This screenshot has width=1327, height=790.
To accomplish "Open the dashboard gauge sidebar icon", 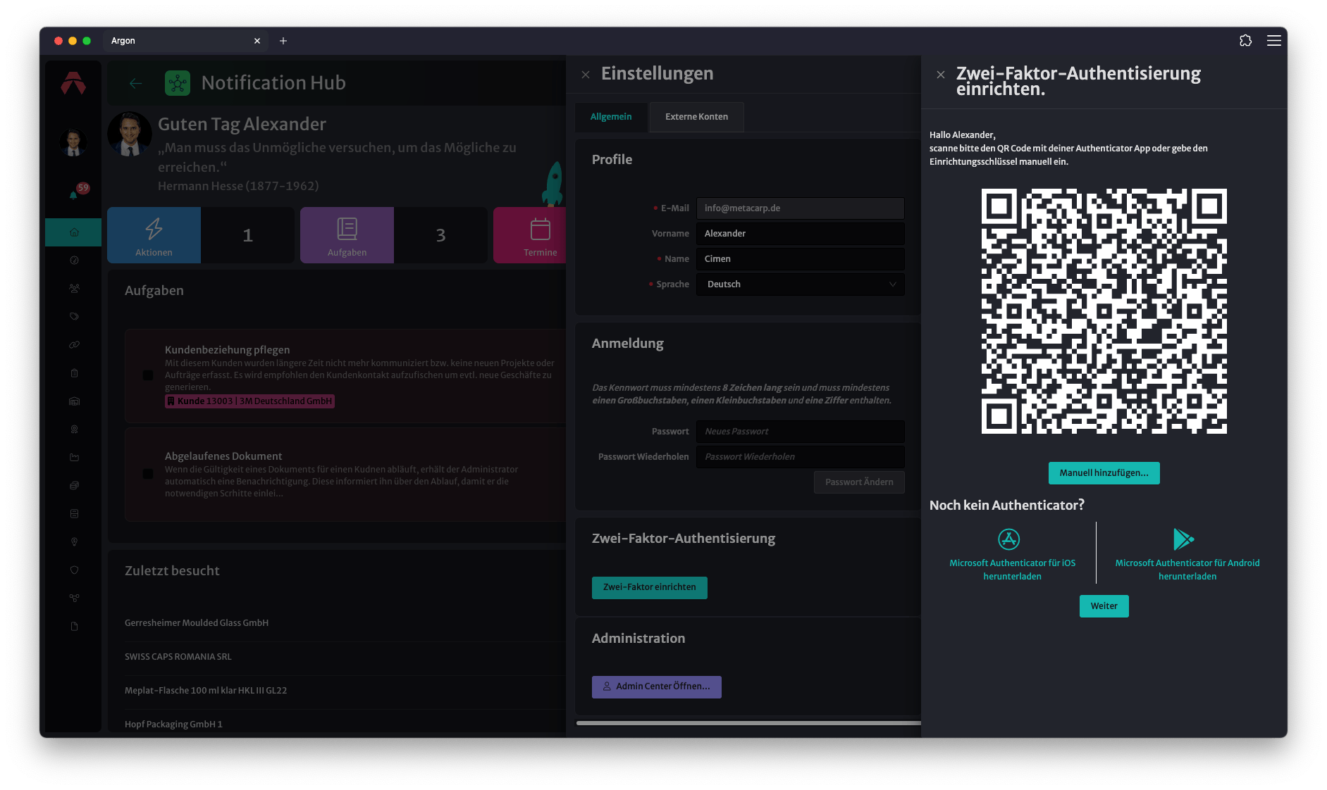I will (74, 261).
